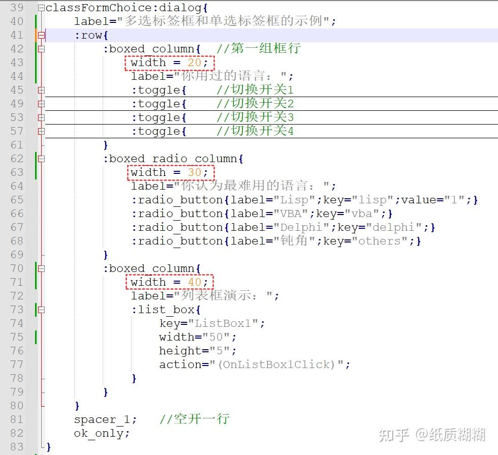Click the highlighted width = 20 value
Screen dimensions: 498x455
point(169,63)
